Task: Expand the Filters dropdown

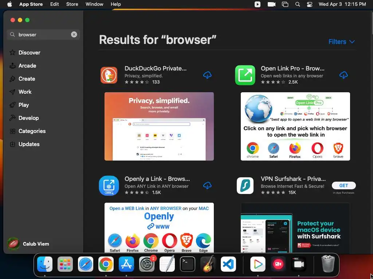Action: (x=342, y=41)
